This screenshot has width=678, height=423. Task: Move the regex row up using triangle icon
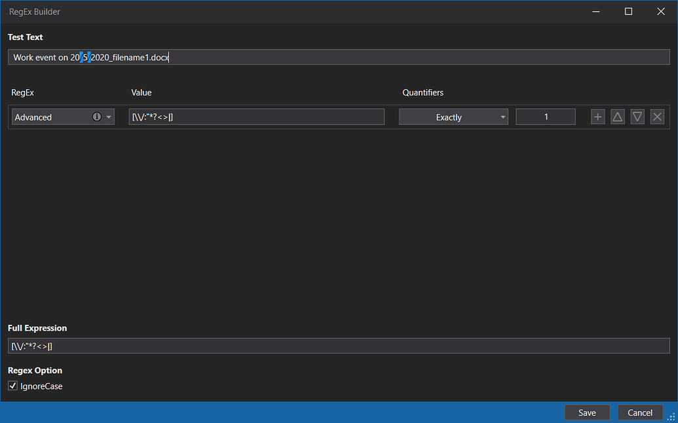pyautogui.click(x=617, y=117)
